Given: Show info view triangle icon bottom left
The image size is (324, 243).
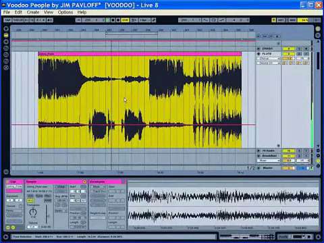Looking at the screenshot, I should click(6, 237).
